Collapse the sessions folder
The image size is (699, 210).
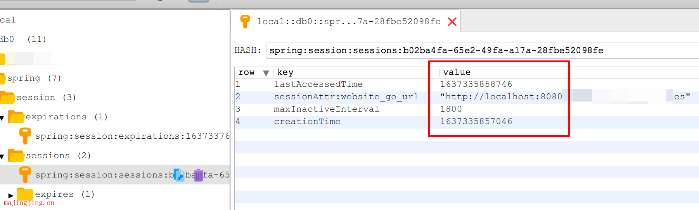[2, 157]
